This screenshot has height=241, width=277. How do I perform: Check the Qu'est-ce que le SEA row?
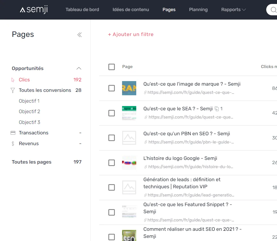tap(112, 113)
